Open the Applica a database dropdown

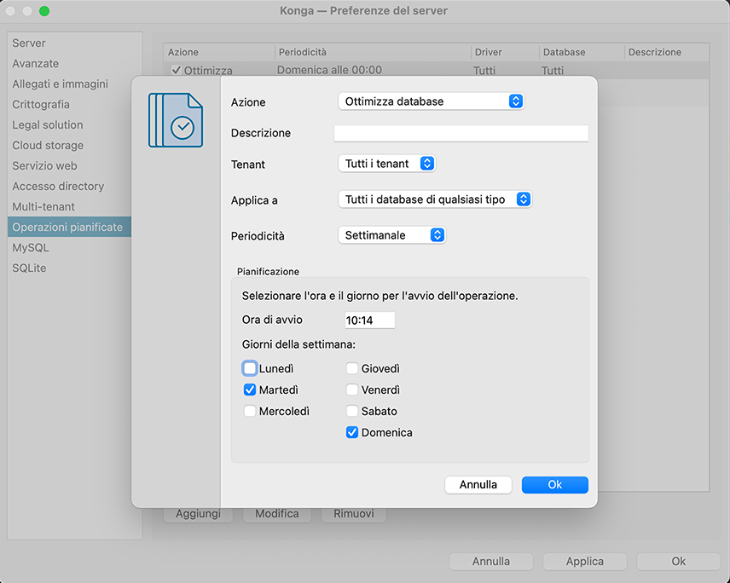(435, 199)
